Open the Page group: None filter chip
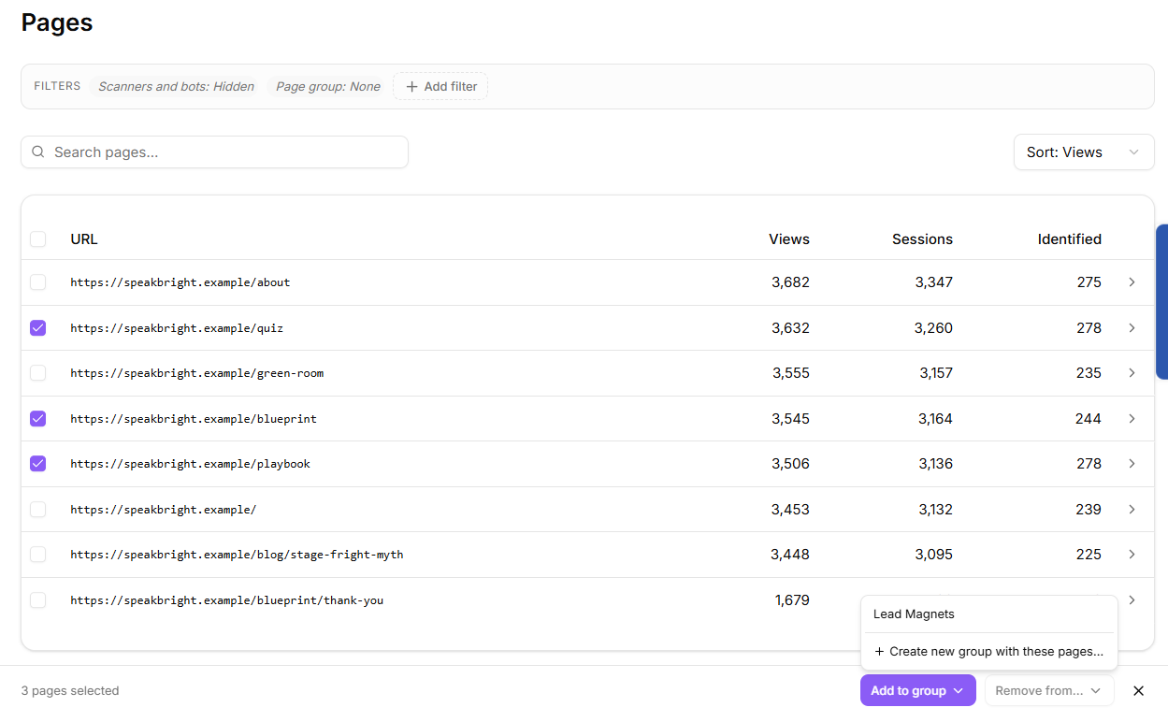This screenshot has width=1168, height=722. pos(328,87)
